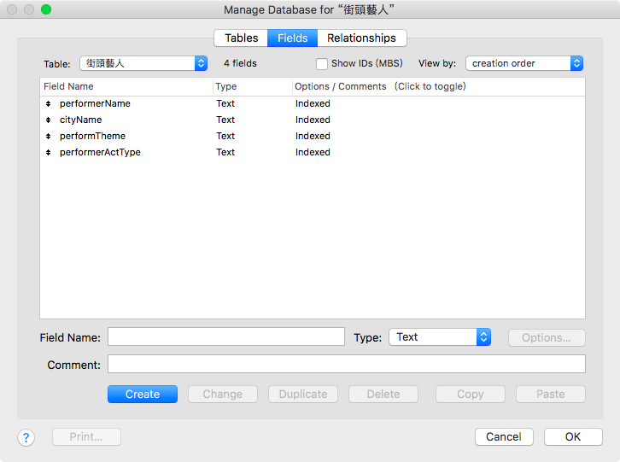Enable the Show IDs (MBS) checkbox
The image size is (620, 462).
321,64
